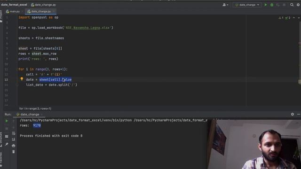Click the python interpreter path line in console
Viewport: 301px width, 169px height.
pos(114,120)
